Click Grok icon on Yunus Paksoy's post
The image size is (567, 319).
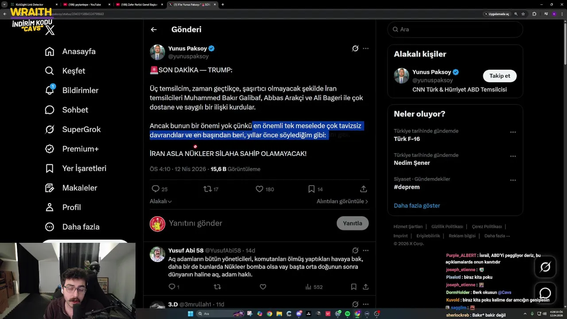coord(355,48)
